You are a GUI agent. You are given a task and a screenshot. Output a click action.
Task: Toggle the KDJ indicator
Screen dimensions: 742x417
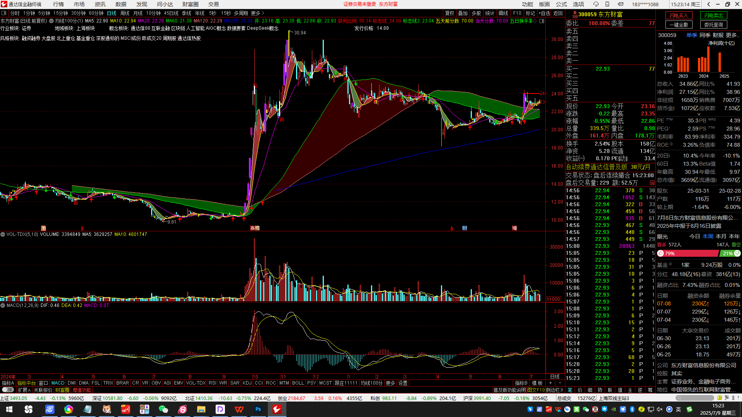coord(247,383)
